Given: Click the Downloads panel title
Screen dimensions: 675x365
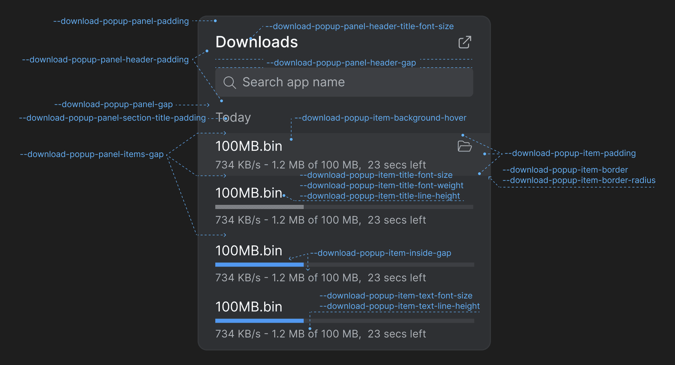Looking at the screenshot, I should point(257,42).
